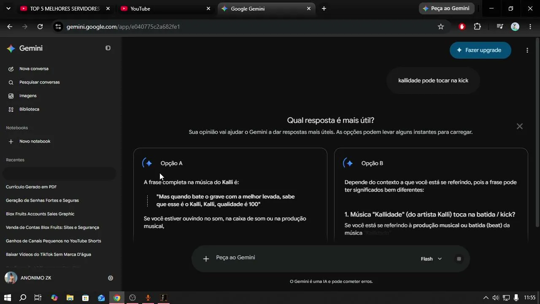Open Ganhos de Canais Pequenos chat
This screenshot has height=304, width=540.
coord(54,241)
